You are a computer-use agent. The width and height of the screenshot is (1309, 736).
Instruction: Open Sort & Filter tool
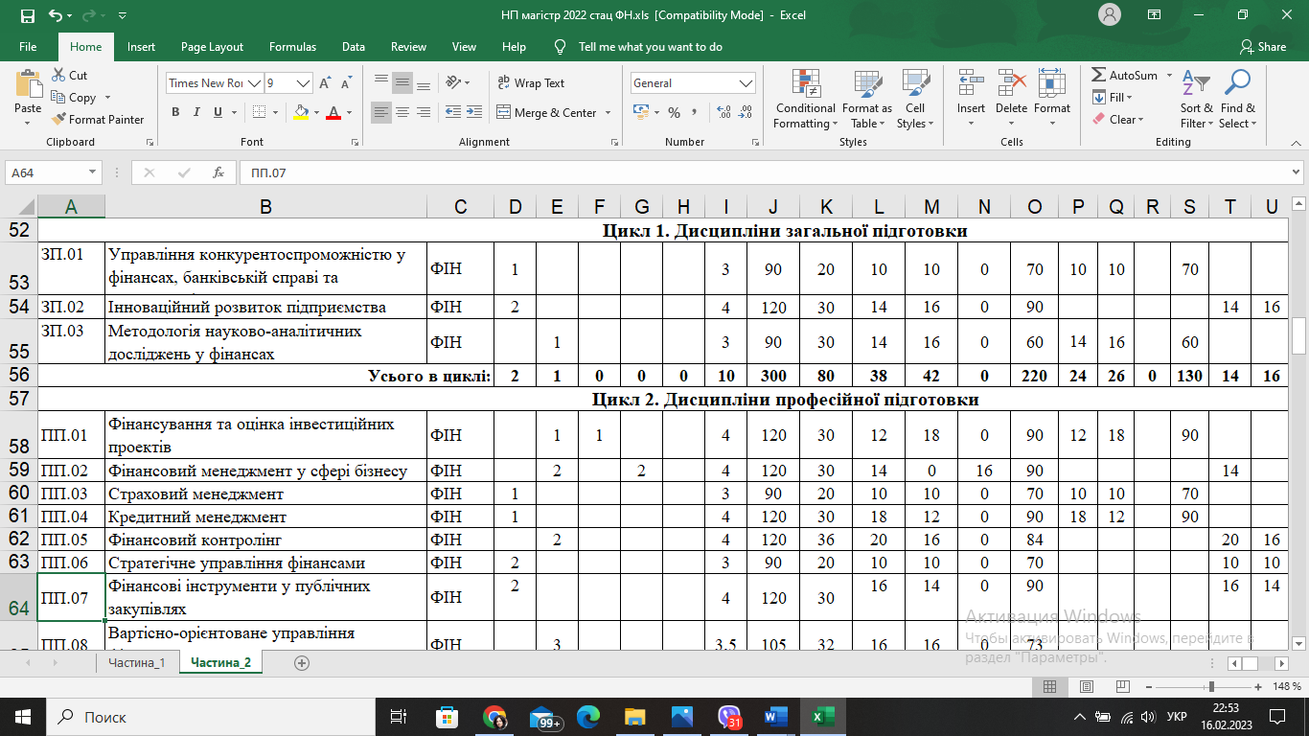1196,99
